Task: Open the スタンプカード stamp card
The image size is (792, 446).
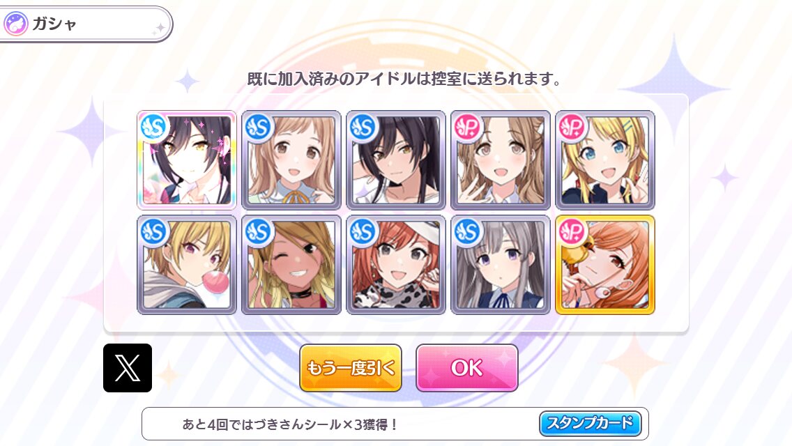Action: coord(590,423)
